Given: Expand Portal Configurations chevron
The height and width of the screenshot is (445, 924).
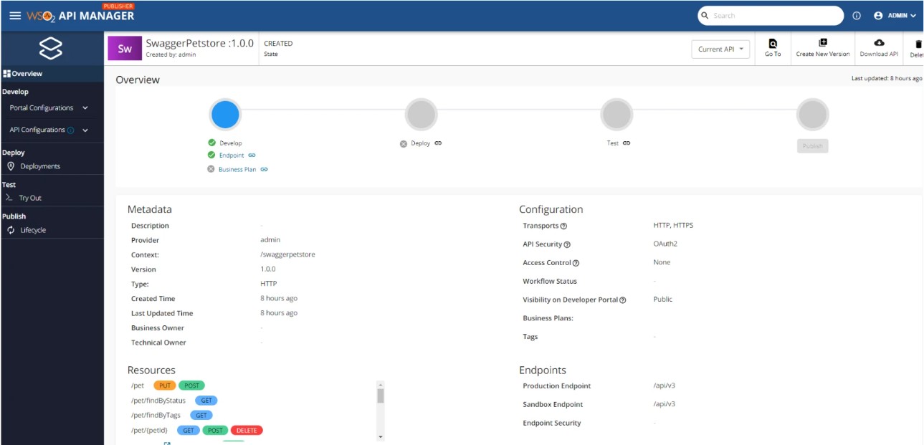Looking at the screenshot, I should pos(85,108).
